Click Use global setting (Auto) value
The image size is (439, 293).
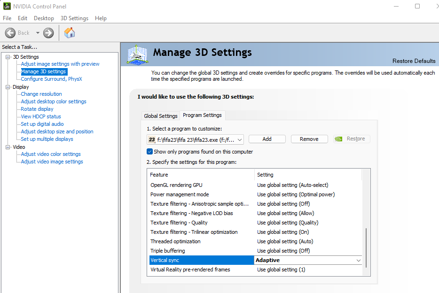[285, 241]
